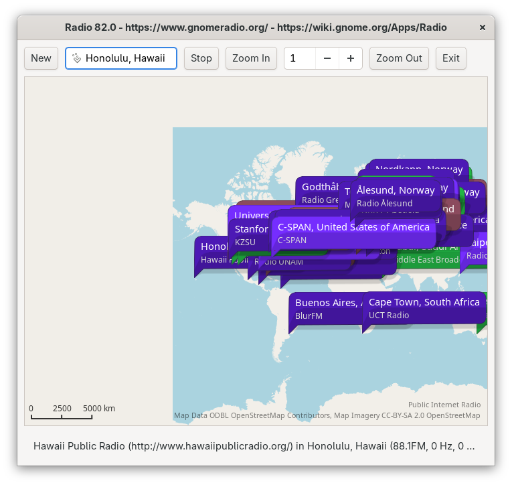Select the Honolulu Hawaii marker on the map
The width and height of the screenshot is (512, 485).
212,253
